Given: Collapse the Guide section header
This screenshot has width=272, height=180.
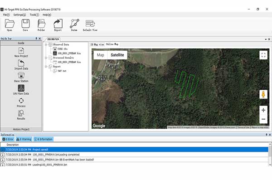Looking at the screenshot, I should pyautogui.click(x=21, y=43).
